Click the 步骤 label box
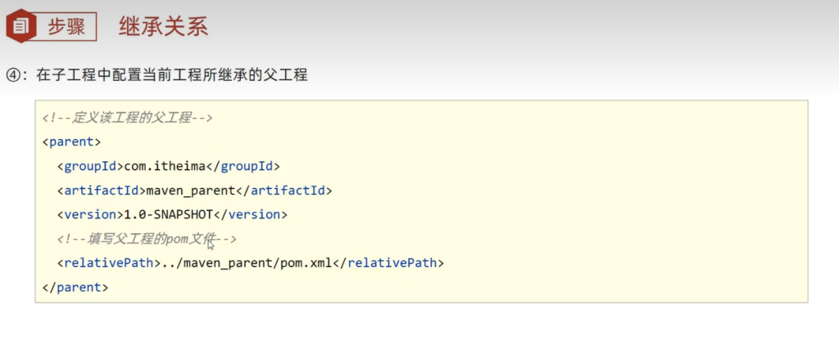Screen dimensions: 839x342 (66, 26)
